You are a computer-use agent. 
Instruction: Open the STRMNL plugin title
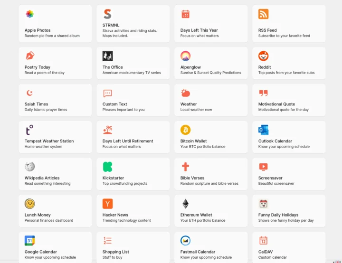coord(111,25)
